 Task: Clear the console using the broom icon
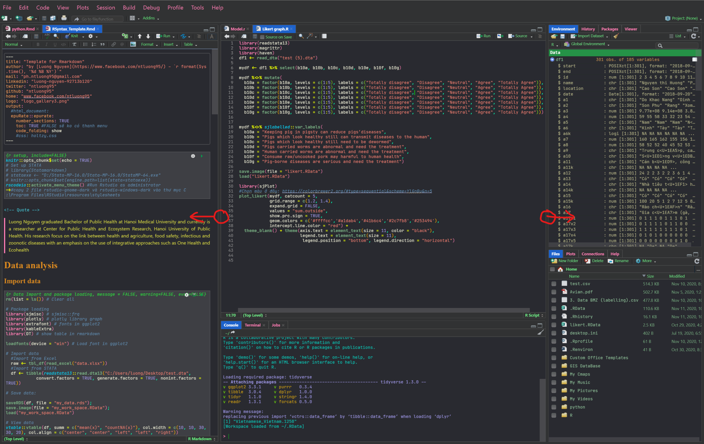click(540, 332)
